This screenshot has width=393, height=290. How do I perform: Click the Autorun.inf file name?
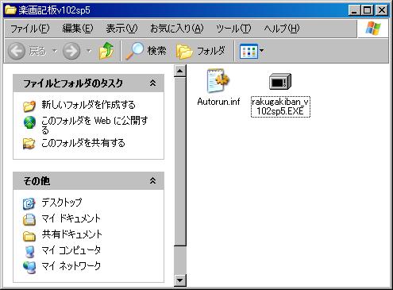coord(218,102)
